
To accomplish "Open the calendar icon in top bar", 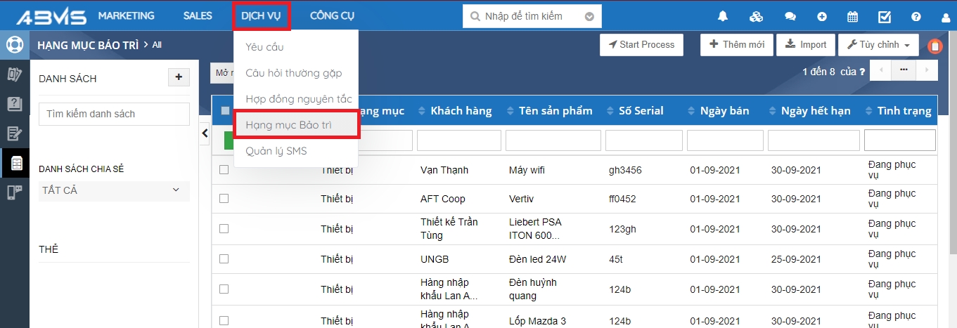I will tap(852, 17).
